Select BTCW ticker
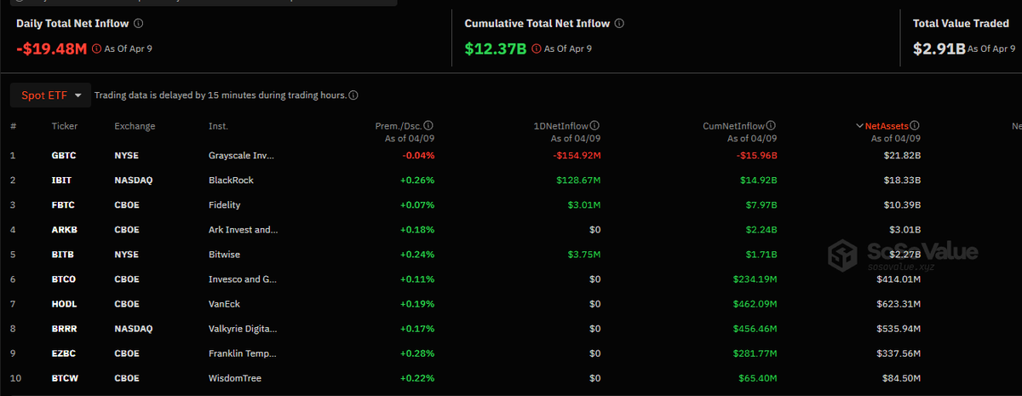 point(66,378)
